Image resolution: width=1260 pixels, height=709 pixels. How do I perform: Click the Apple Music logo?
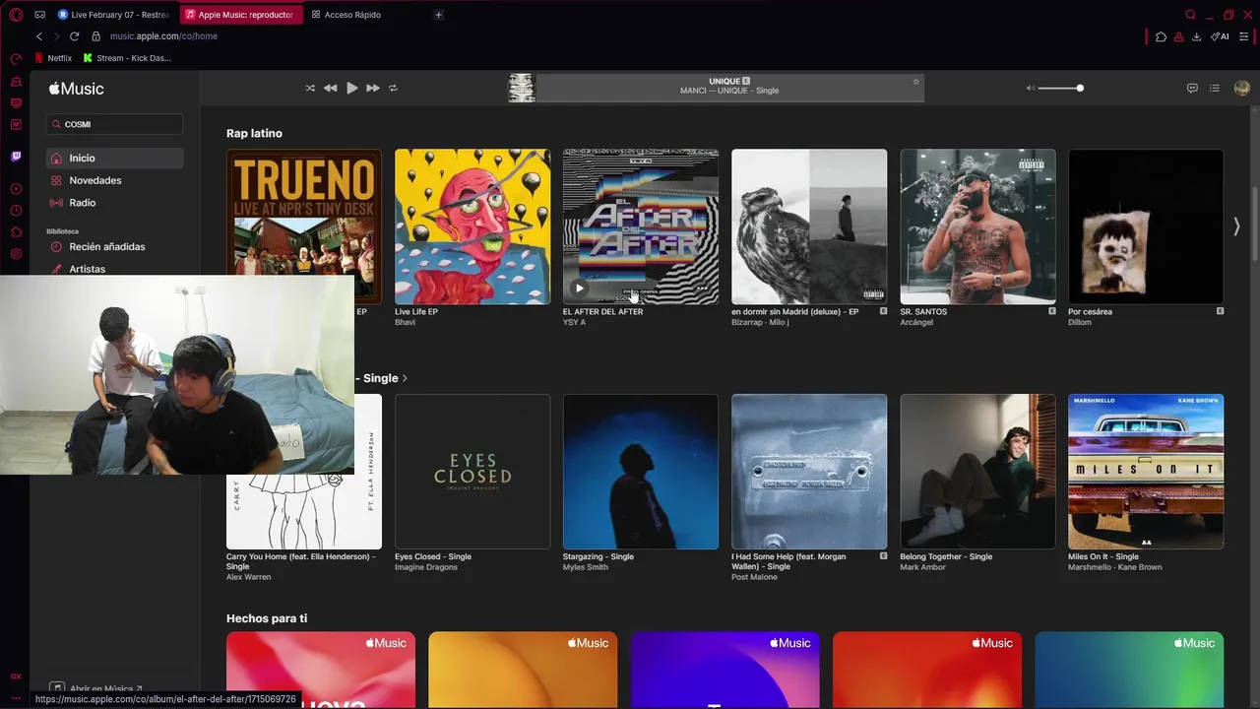pyautogui.click(x=76, y=89)
